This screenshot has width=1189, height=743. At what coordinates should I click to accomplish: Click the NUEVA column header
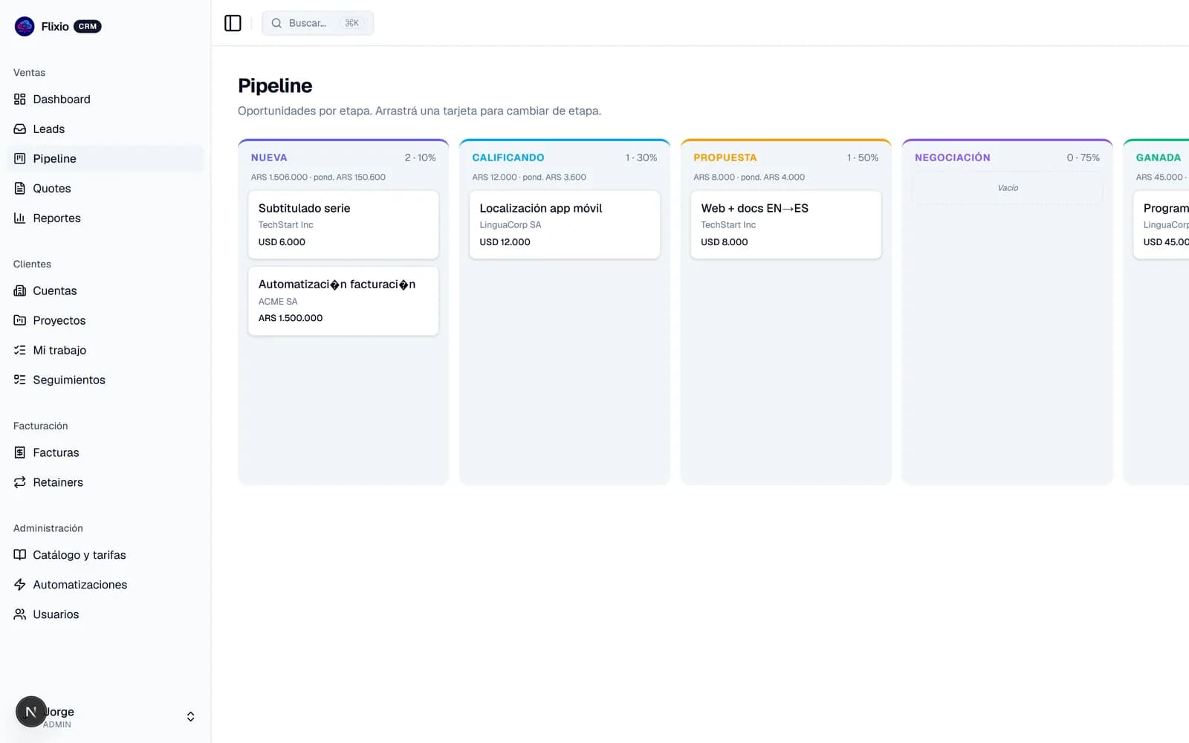point(269,158)
